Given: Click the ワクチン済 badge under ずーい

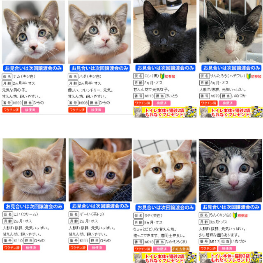Looking at the screenshot, I should point(78,248).
